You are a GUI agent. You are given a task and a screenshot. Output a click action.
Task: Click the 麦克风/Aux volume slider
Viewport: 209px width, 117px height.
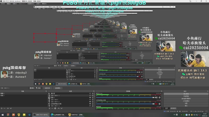click(x=125, y=97)
